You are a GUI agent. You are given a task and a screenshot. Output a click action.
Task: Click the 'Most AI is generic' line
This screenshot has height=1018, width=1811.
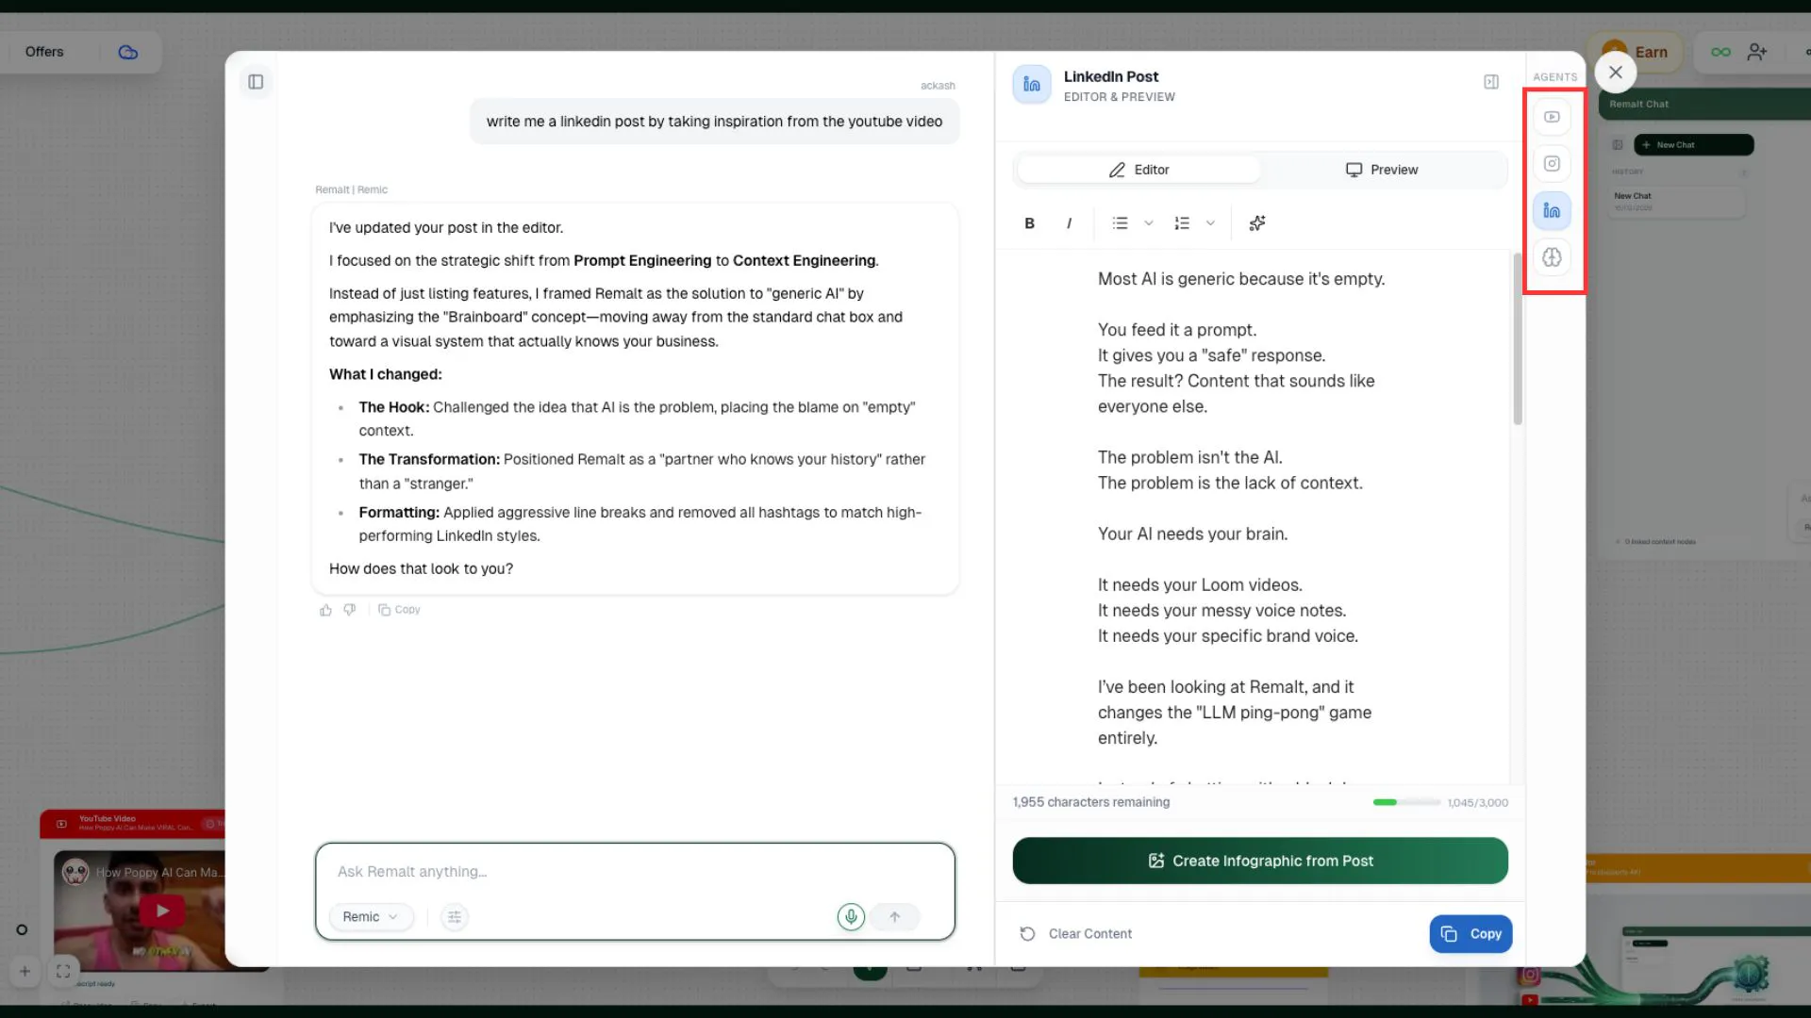1241,279
